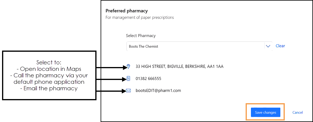Click the map pin location icon
The width and height of the screenshot is (313, 122).
click(x=128, y=66)
